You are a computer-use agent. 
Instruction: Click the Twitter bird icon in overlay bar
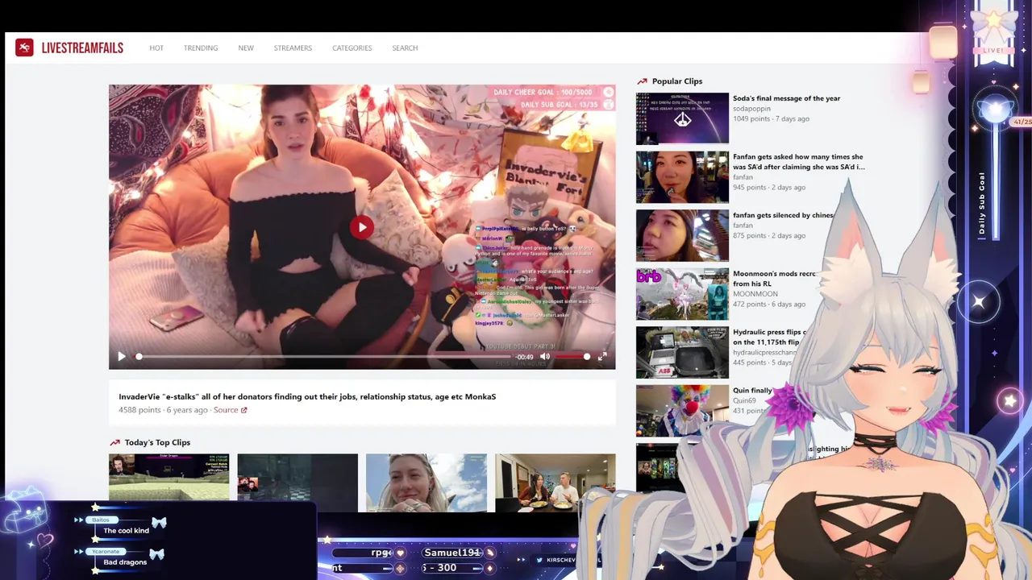(x=539, y=560)
